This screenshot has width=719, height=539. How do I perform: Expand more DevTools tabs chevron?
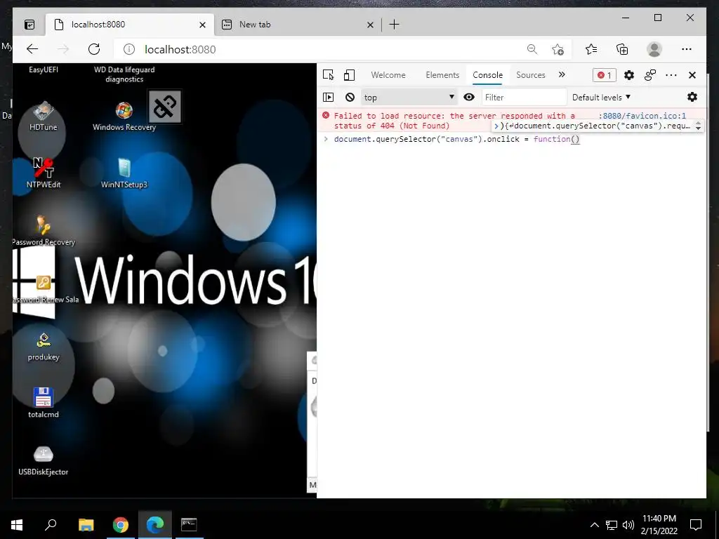click(x=562, y=74)
